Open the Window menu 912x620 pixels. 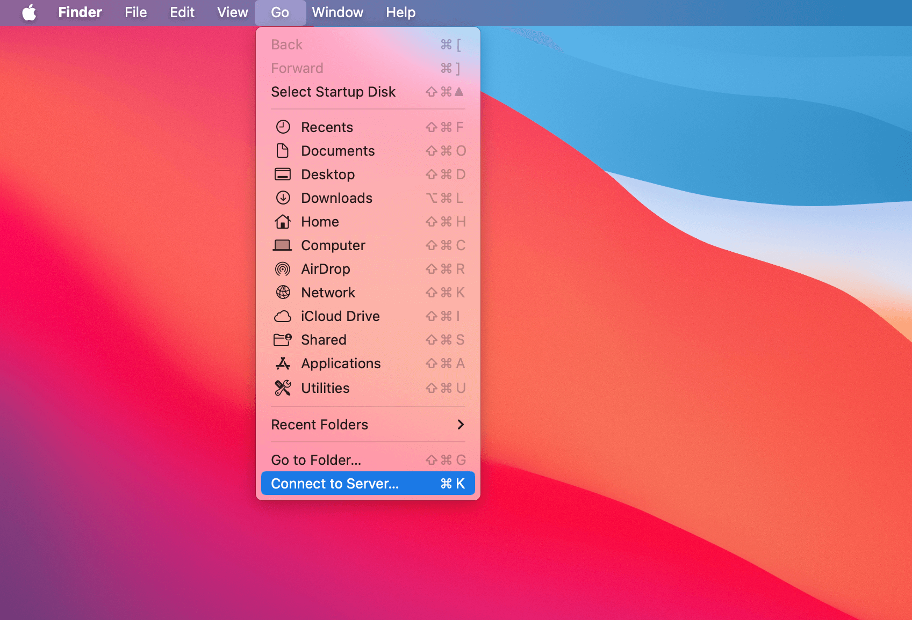337,12
